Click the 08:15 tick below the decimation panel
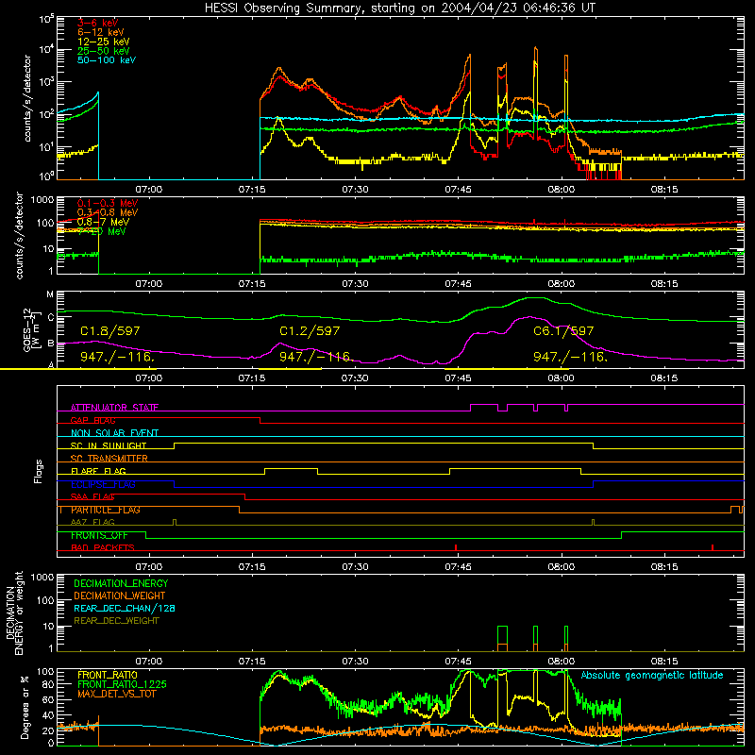 tap(664, 662)
